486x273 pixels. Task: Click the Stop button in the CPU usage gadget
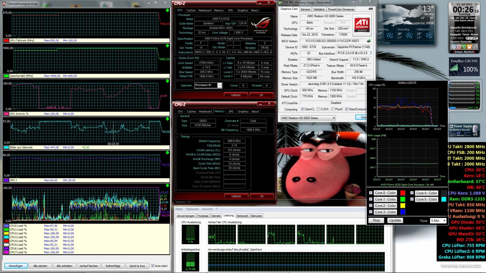tap(376, 220)
